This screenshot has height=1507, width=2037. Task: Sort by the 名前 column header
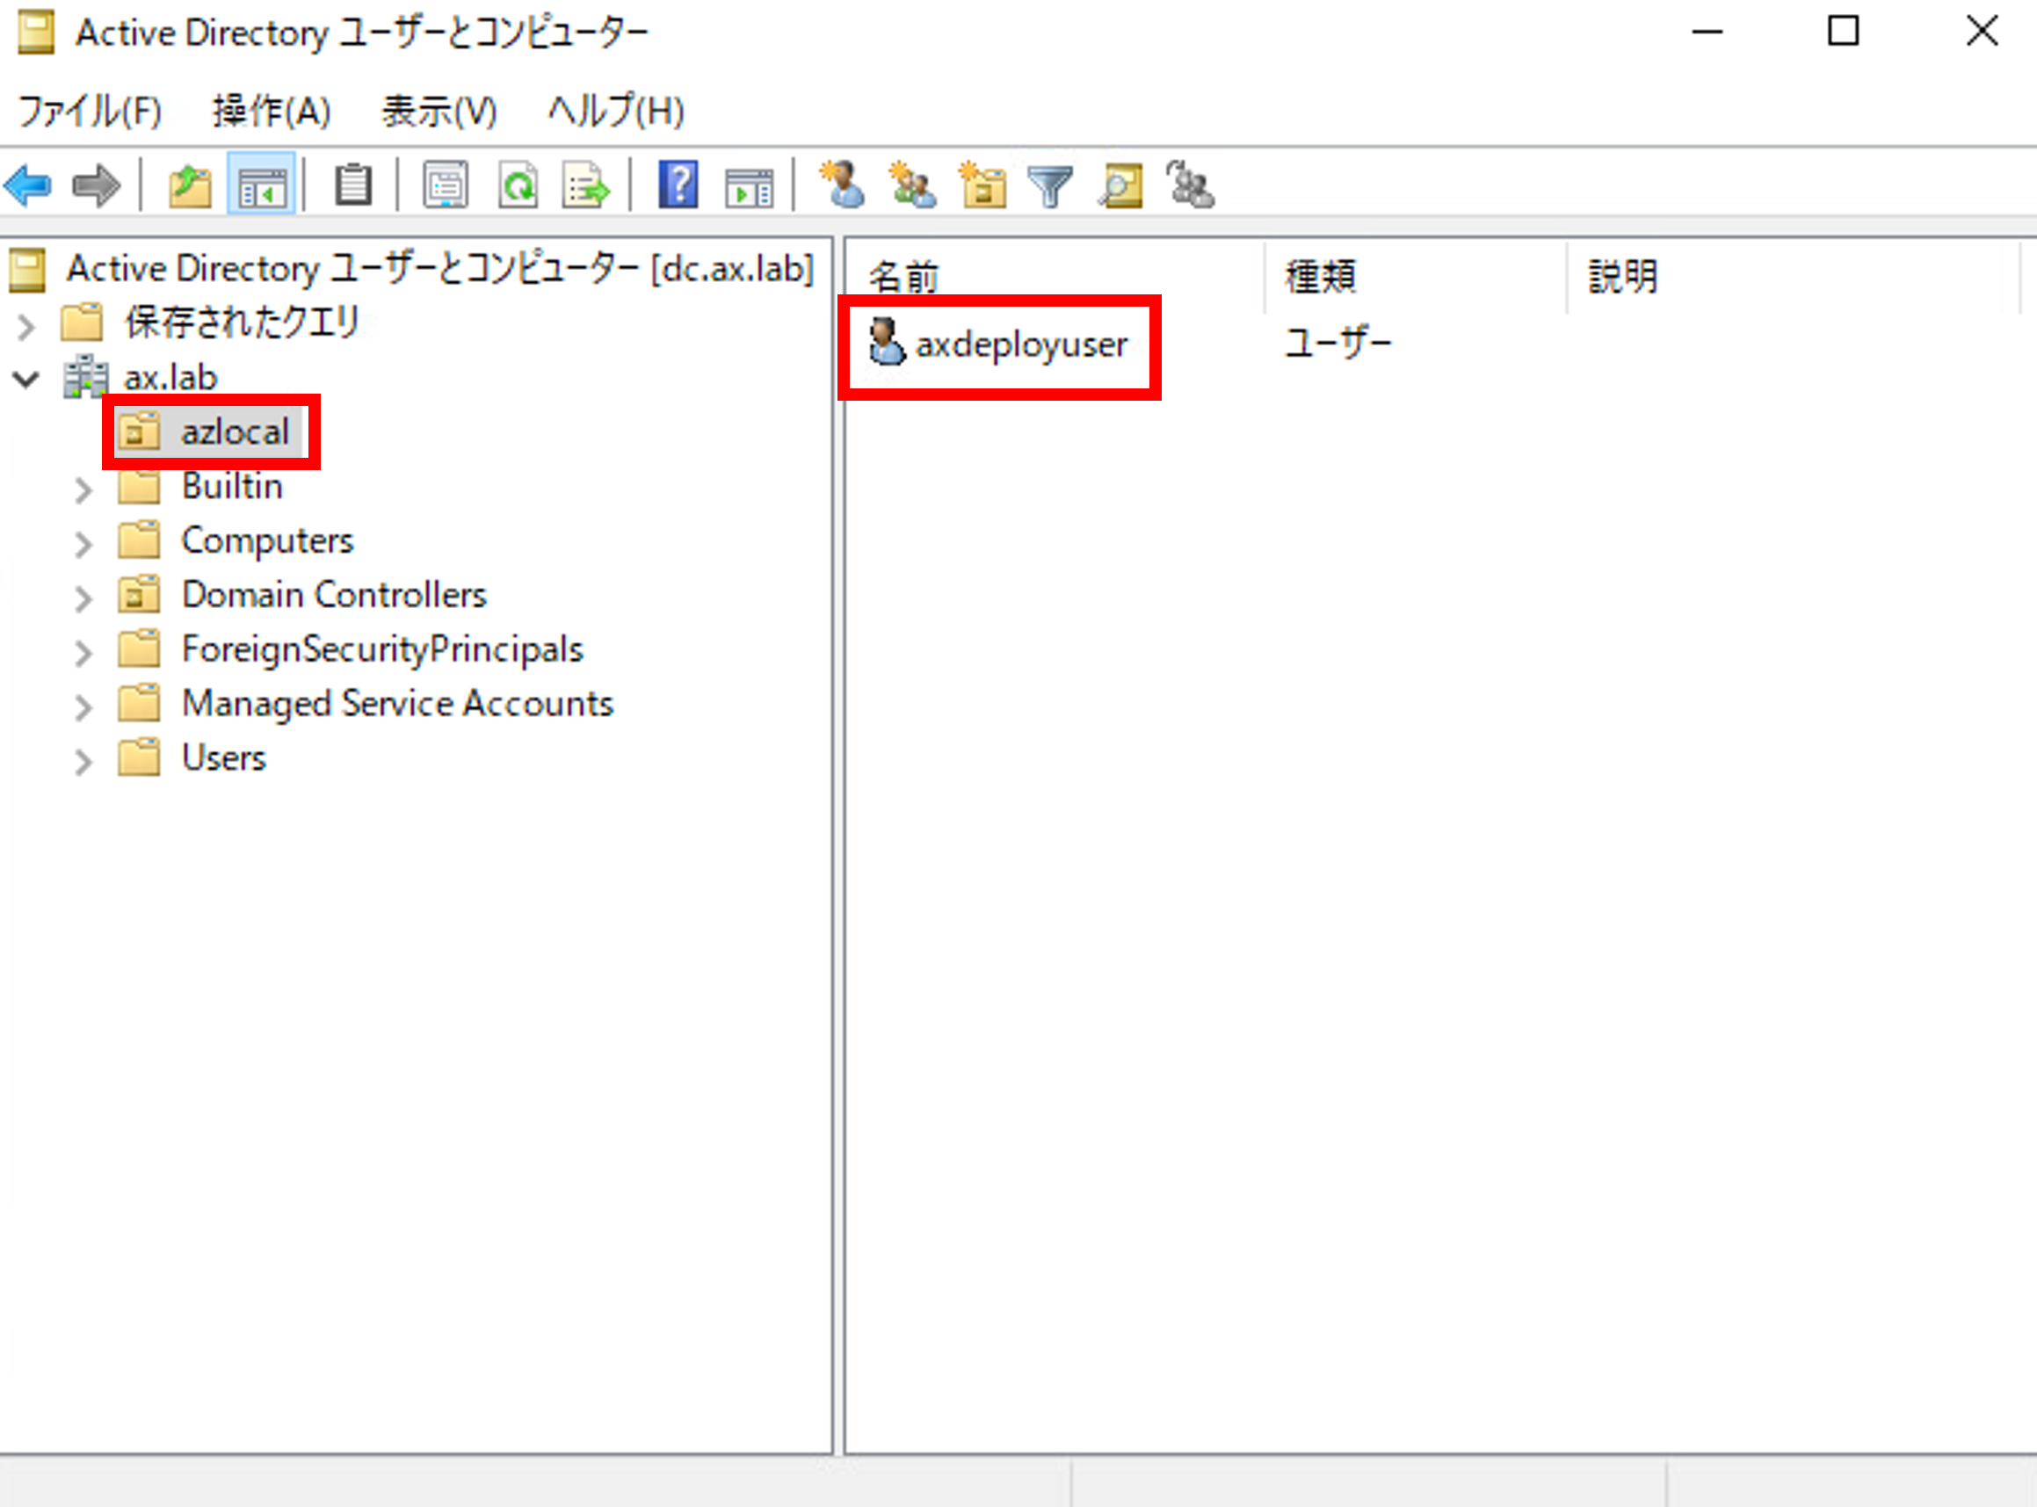[x=903, y=276]
